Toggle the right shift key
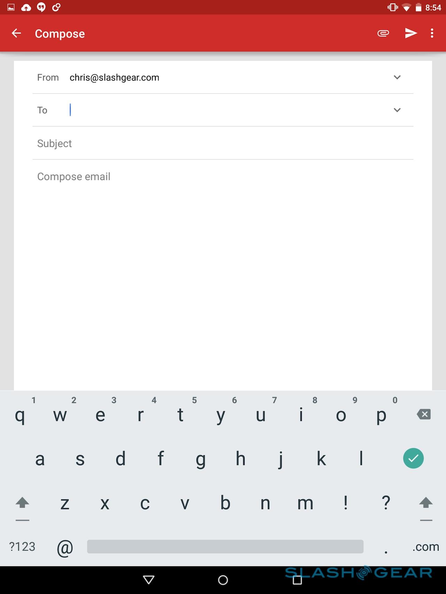The image size is (446, 594). click(426, 503)
